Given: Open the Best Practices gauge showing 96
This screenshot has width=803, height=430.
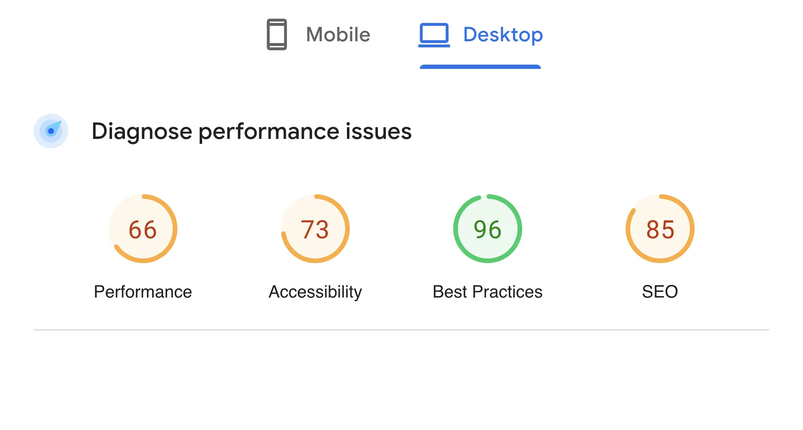Looking at the screenshot, I should [x=487, y=229].
